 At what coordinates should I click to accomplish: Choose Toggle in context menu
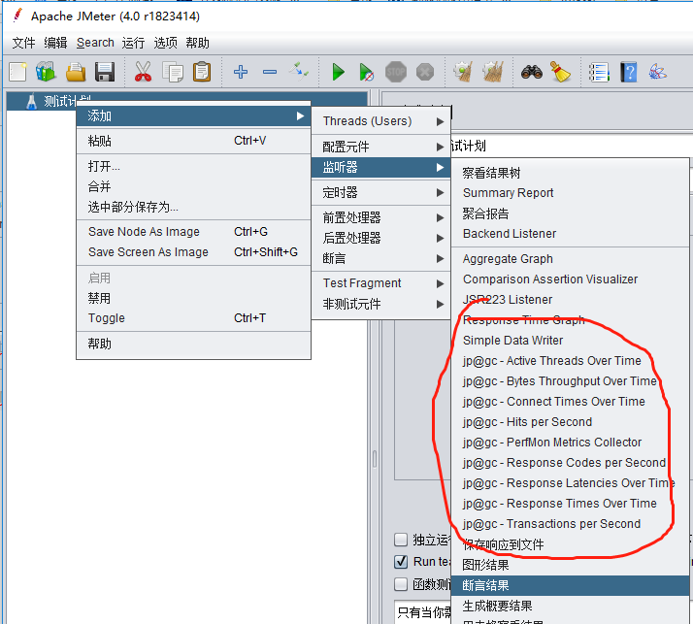[x=193, y=318]
